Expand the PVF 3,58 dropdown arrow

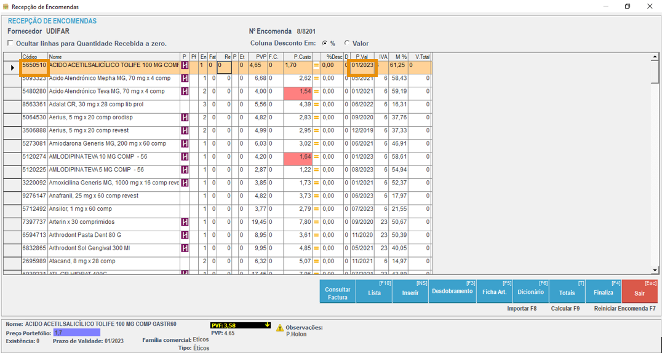click(268, 325)
